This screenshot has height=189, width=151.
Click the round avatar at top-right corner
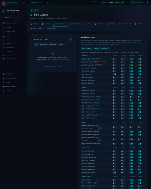(148, 3)
